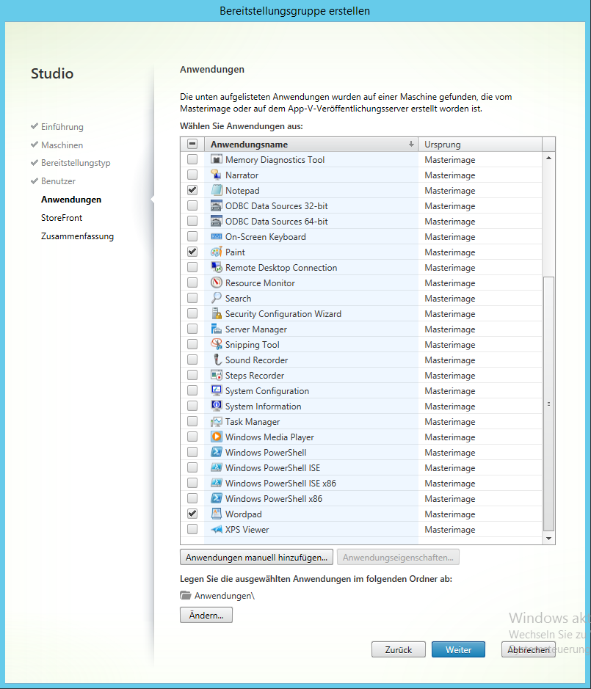Click the Windows PowerShell icon
The image size is (591, 689).
coord(216,452)
